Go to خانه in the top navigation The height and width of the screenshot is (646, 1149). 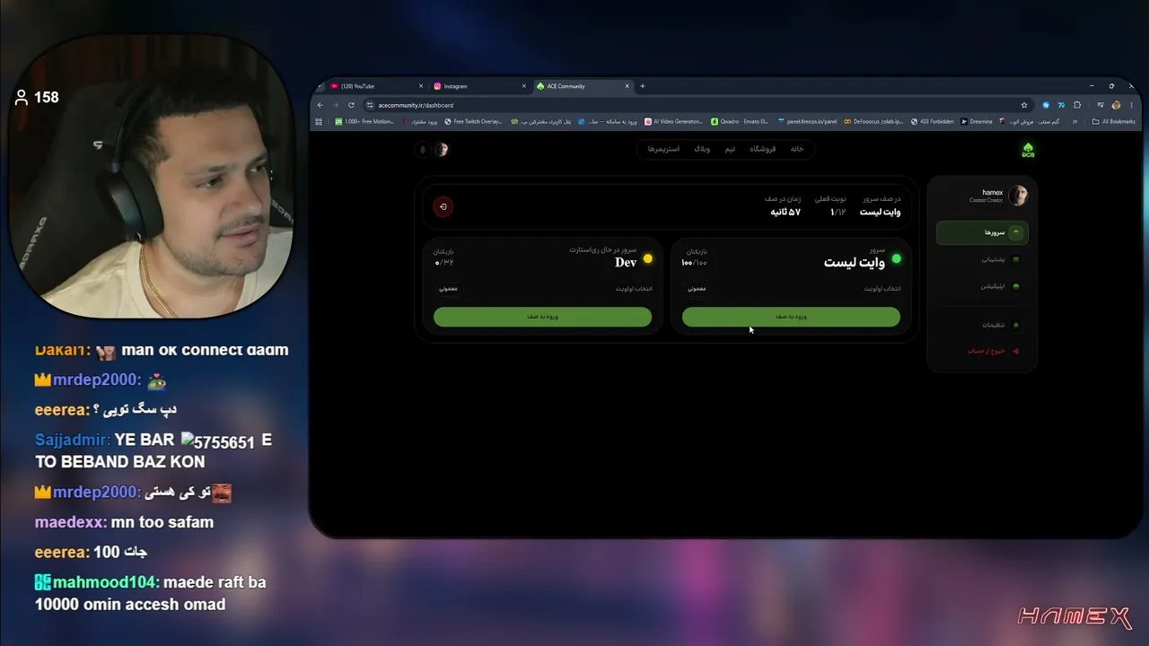pos(797,149)
